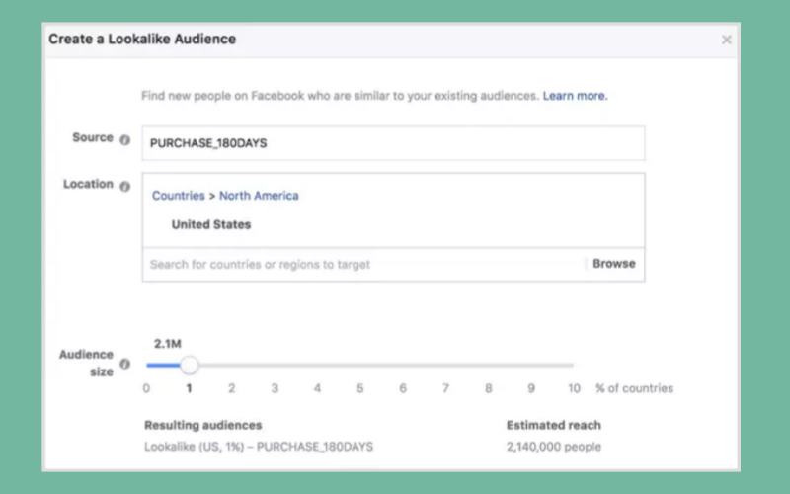Click the Source info icon
790x494 pixels.
(x=125, y=139)
